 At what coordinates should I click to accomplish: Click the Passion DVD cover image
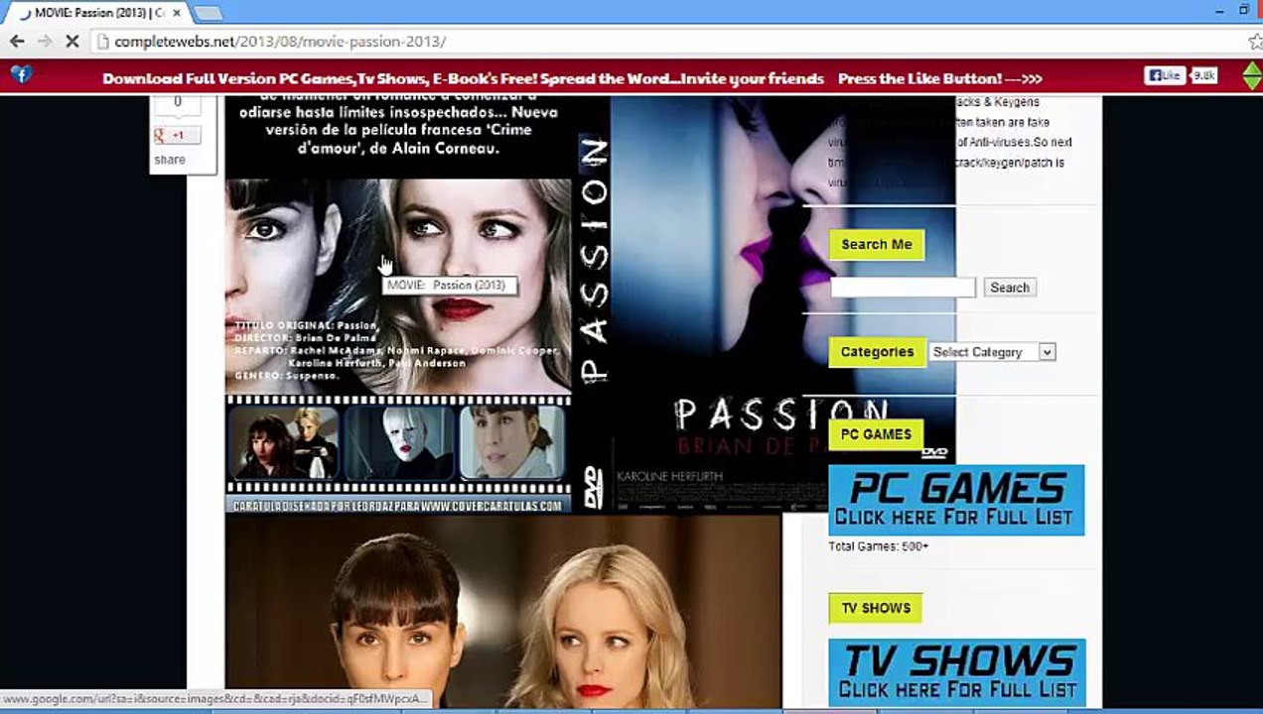[x=590, y=304]
